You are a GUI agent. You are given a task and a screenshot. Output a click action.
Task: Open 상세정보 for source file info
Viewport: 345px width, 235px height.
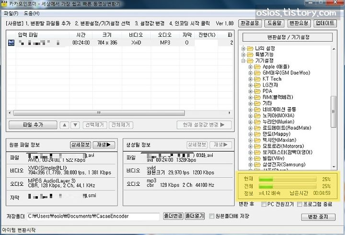click(x=80, y=145)
